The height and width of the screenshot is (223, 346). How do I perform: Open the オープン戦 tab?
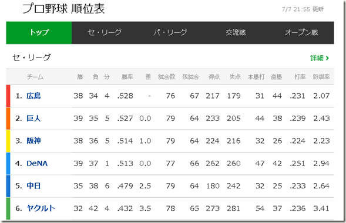[301, 33]
